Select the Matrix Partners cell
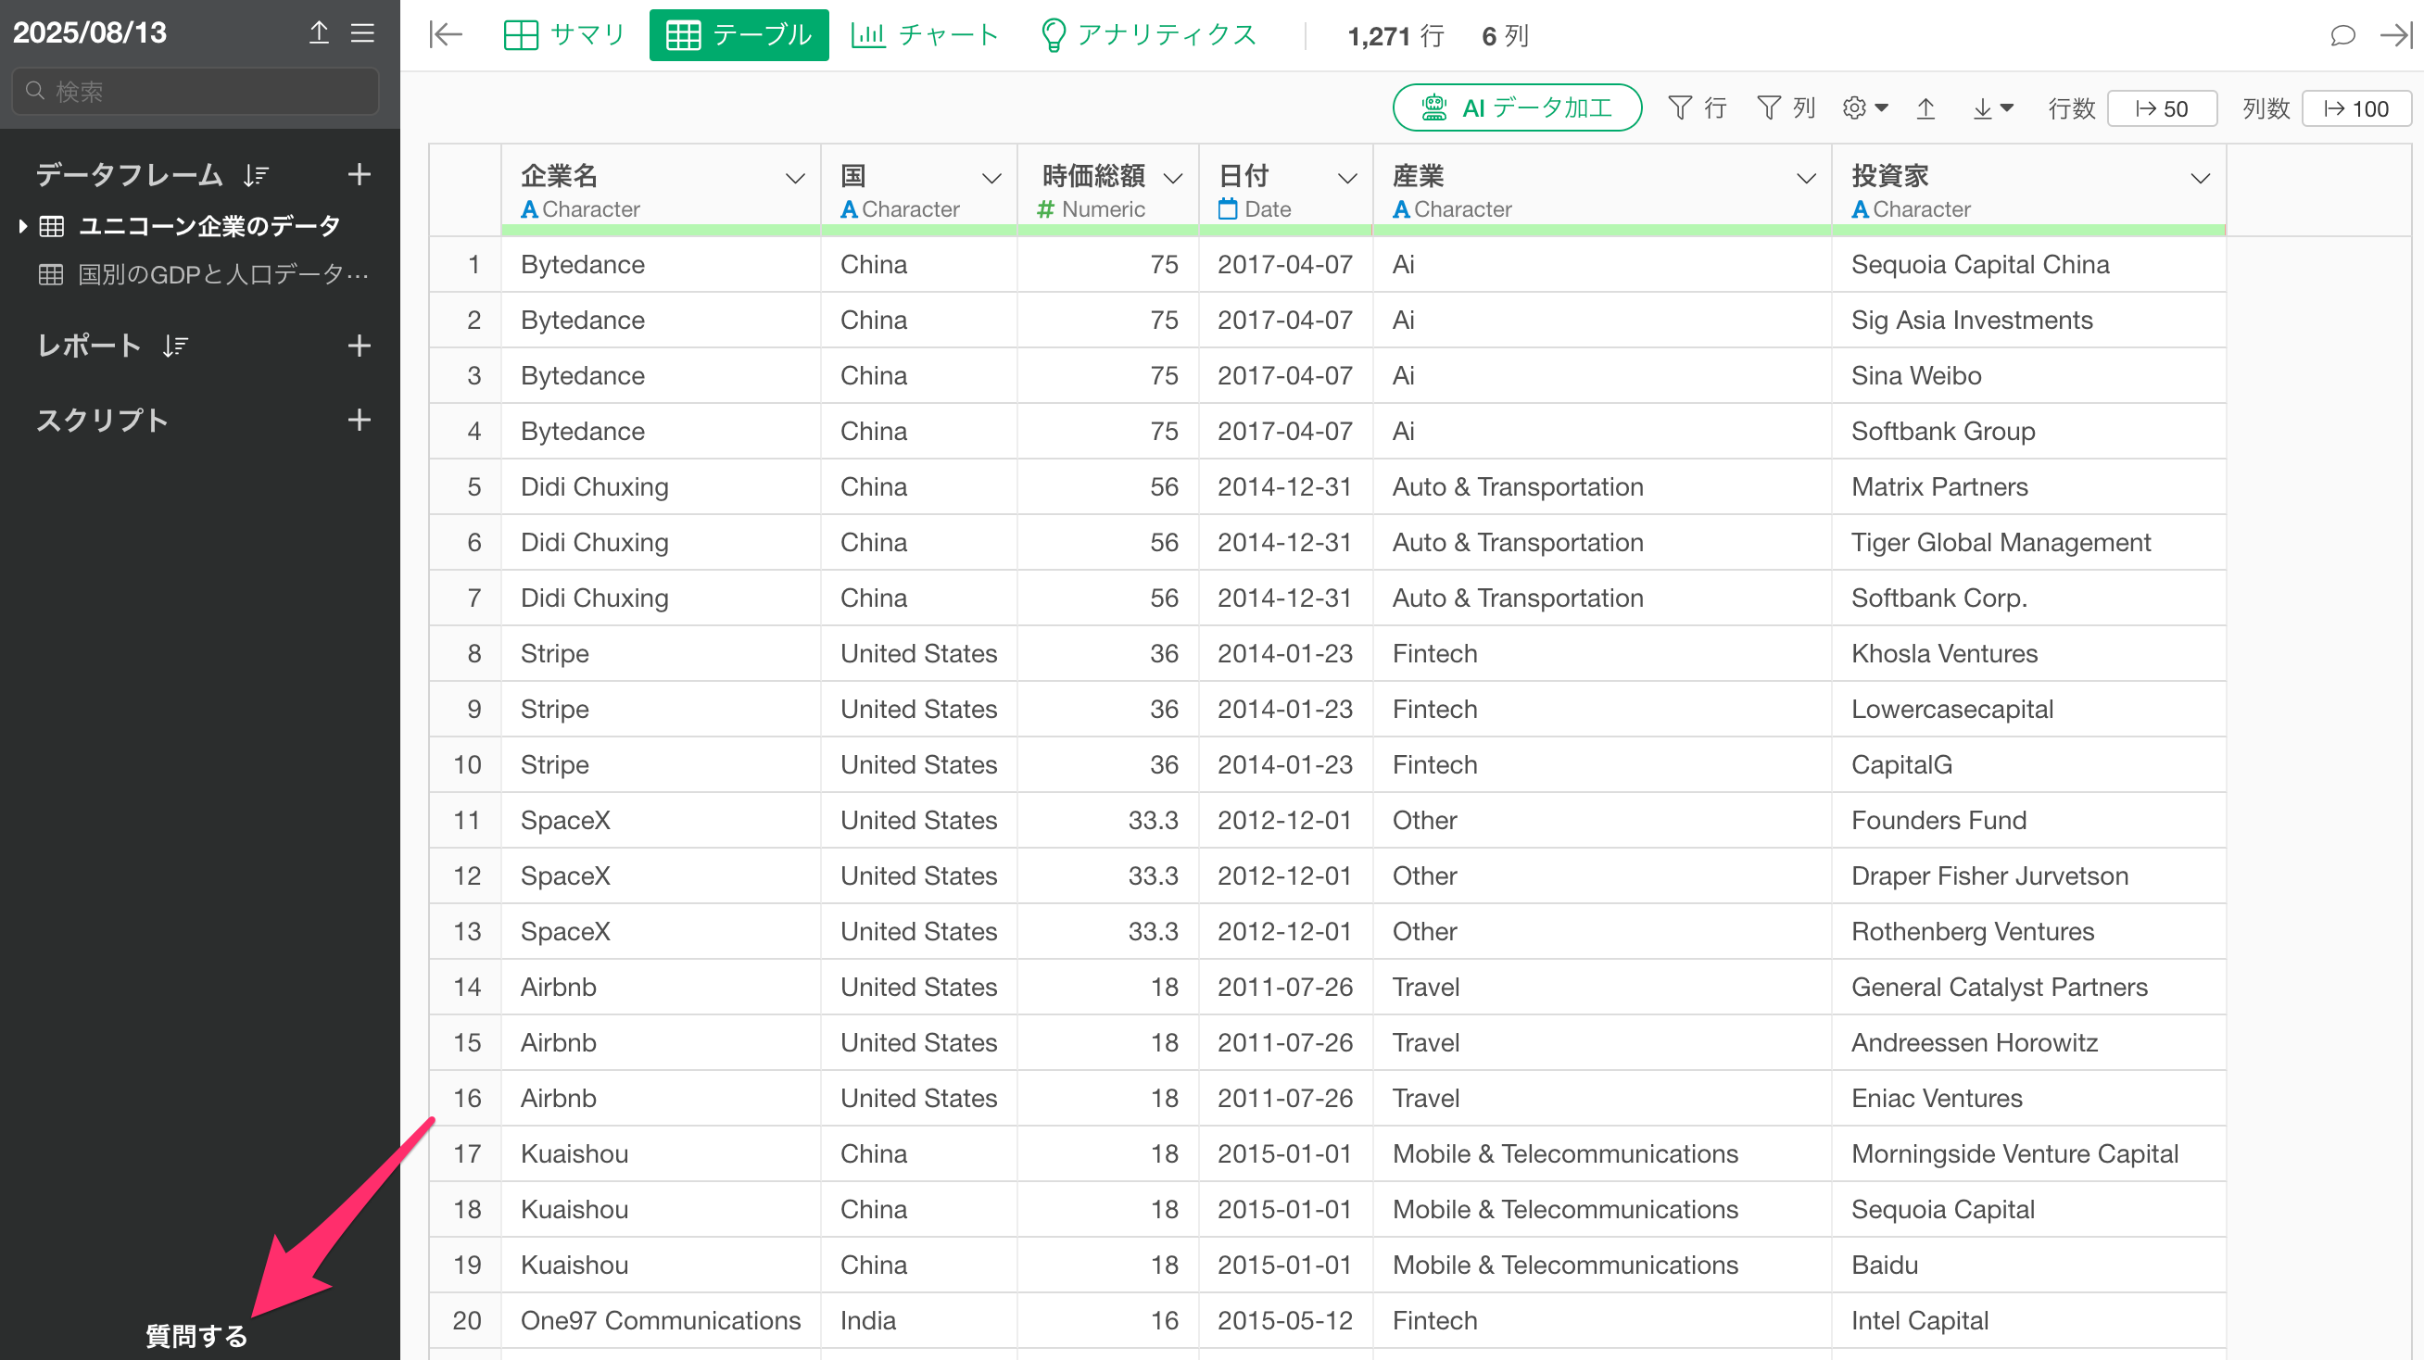This screenshot has width=2424, height=1360. pyautogui.click(x=2028, y=486)
